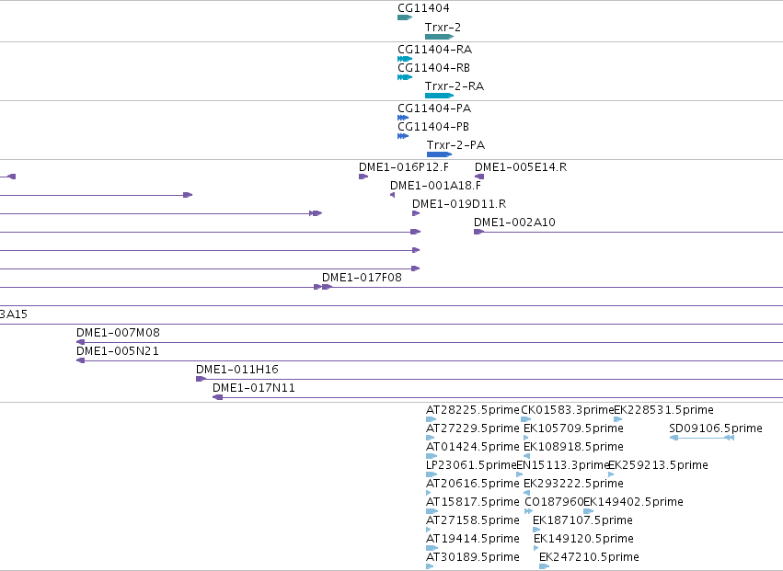Viewport: 783px width, 571px height.
Task: Select the CO187960 EST feature
Action: [529, 511]
